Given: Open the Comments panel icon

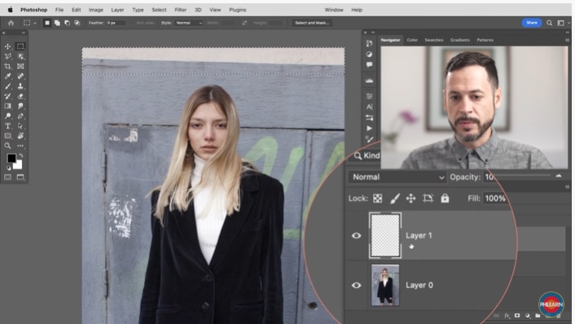Looking at the screenshot, I should (369, 64).
